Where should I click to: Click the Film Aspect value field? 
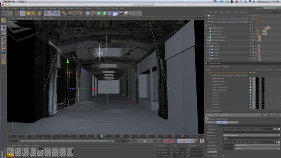coord(228,145)
